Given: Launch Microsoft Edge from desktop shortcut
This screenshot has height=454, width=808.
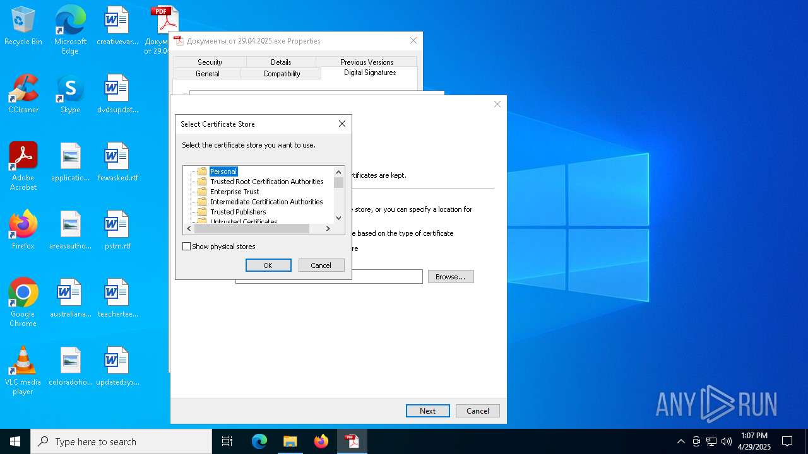Looking at the screenshot, I should tap(70, 30).
